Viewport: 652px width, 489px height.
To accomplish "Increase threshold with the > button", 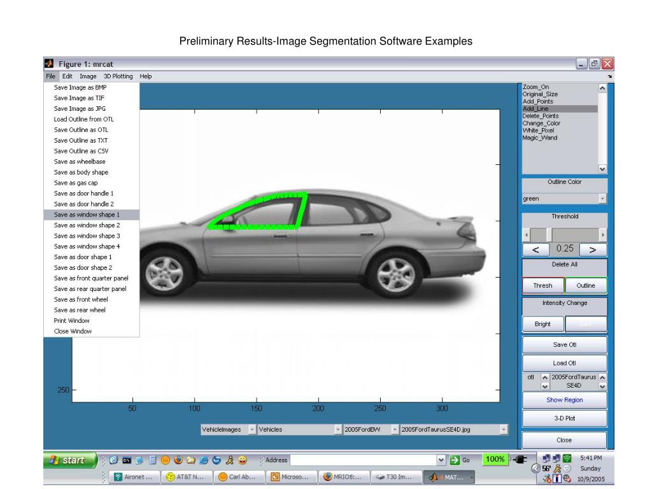I will pyautogui.click(x=593, y=250).
